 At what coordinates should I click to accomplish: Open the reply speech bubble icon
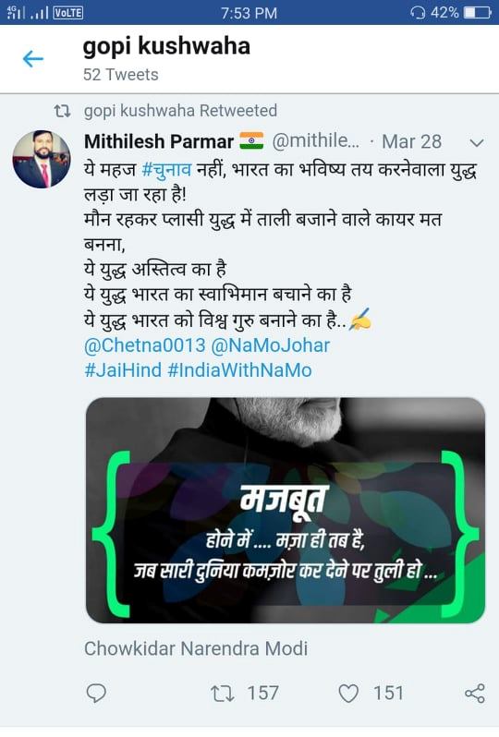96,694
